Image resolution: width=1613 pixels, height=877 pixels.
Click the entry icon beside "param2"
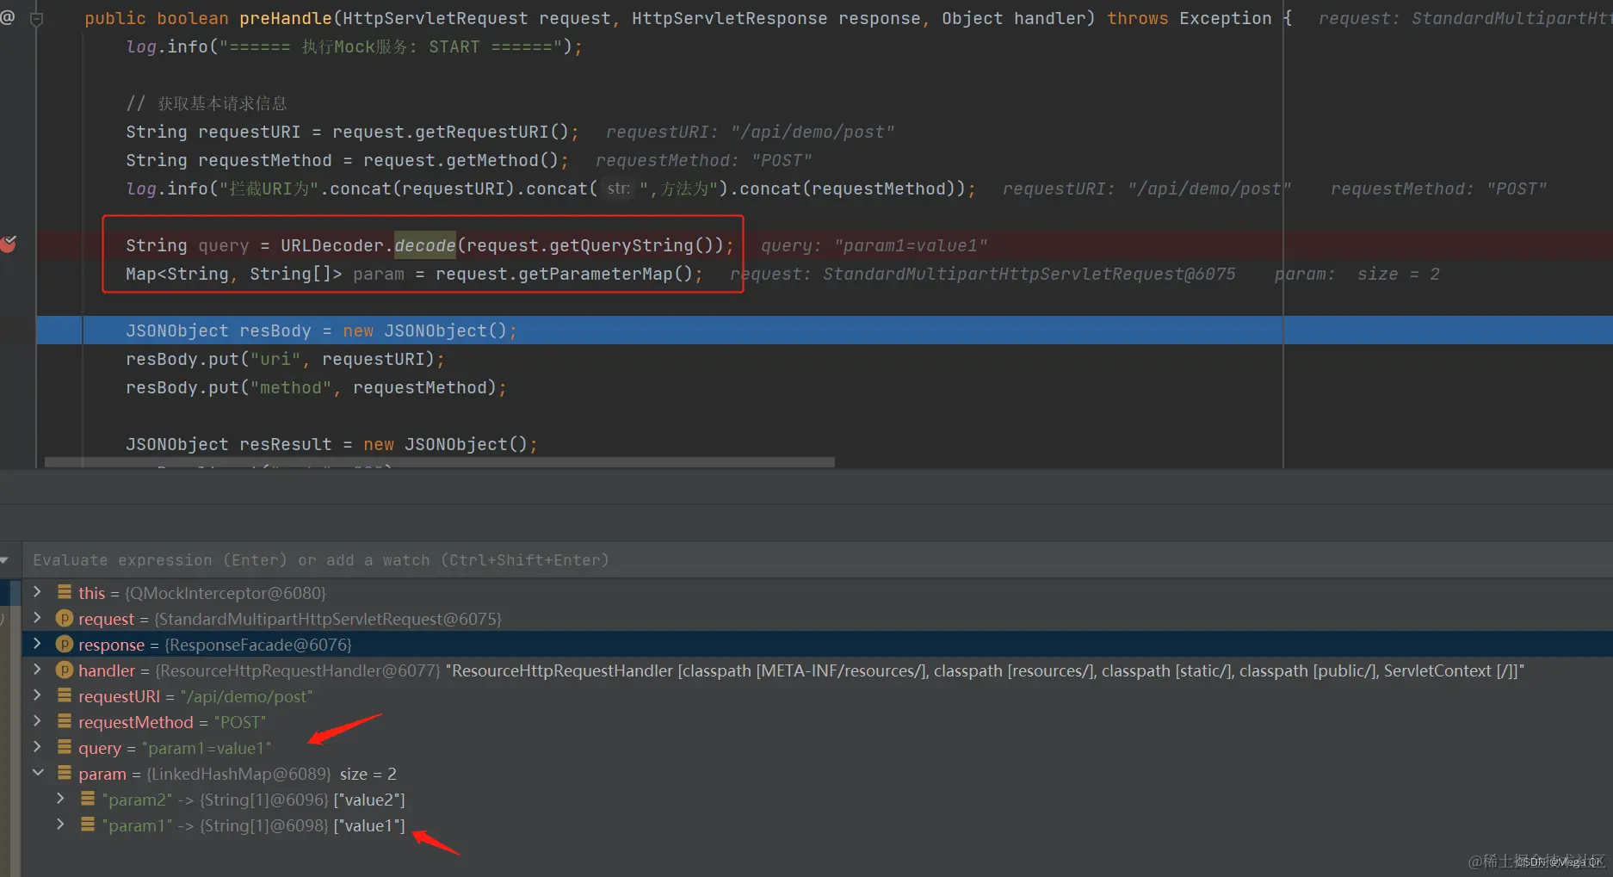88,799
